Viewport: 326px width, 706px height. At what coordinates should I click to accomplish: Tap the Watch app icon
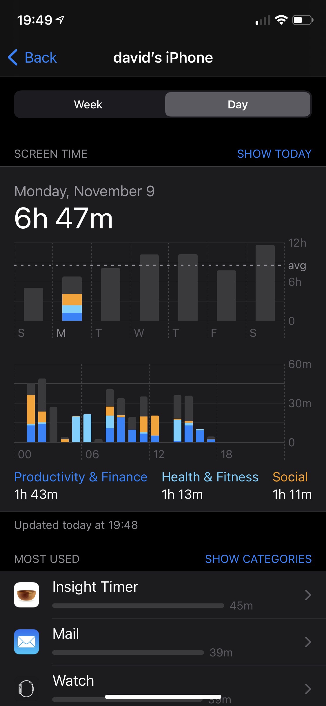26,689
